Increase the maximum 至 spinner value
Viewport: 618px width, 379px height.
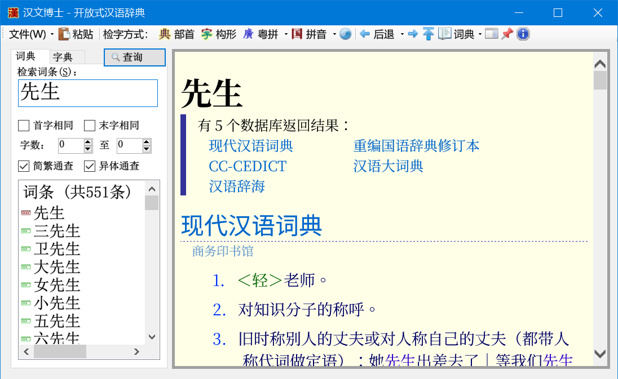tap(147, 142)
